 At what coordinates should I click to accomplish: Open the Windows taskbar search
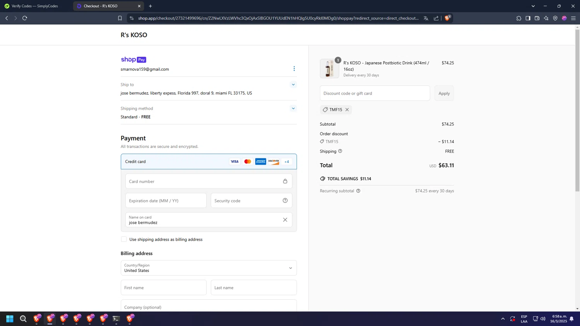click(23, 319)
